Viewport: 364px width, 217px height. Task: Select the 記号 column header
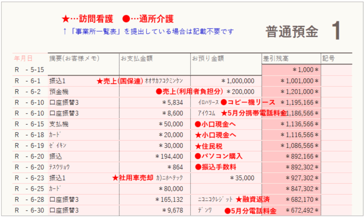(328, 58)
